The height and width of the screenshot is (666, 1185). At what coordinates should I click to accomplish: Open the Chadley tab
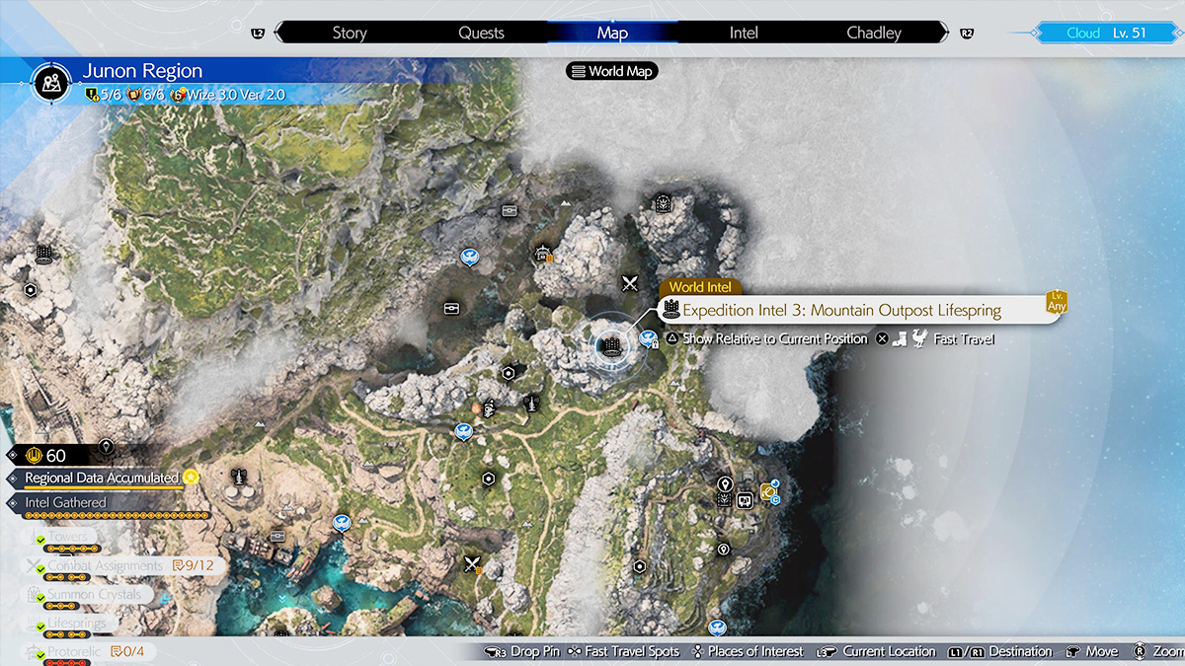(x=874, y=33)
